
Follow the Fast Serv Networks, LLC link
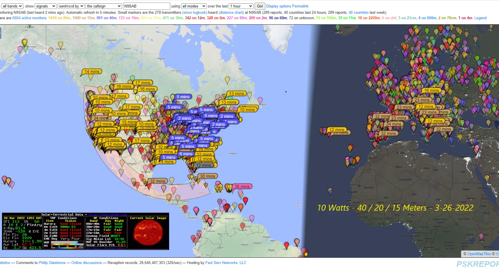pos(226,263)
